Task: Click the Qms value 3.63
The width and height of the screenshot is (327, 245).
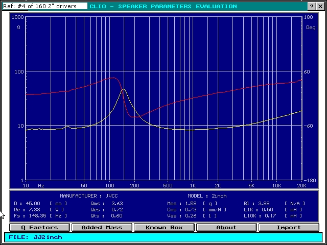Action: coord(117,203)
